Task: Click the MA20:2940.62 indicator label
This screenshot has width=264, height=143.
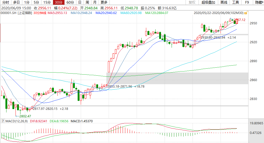Action: pos(106,13)
